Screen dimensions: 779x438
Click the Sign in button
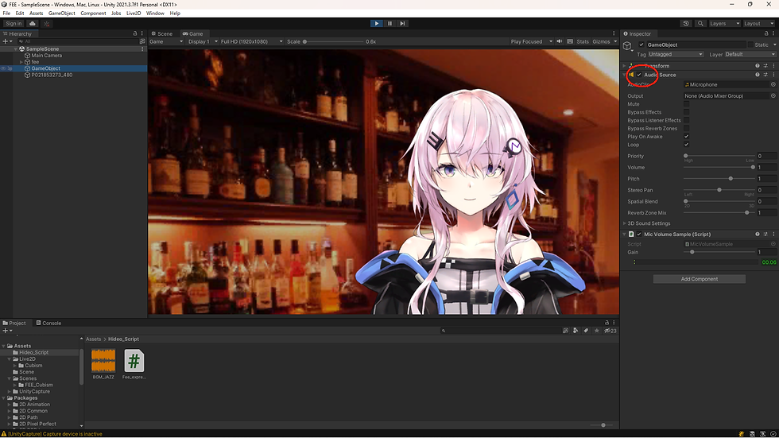(14, 23)
